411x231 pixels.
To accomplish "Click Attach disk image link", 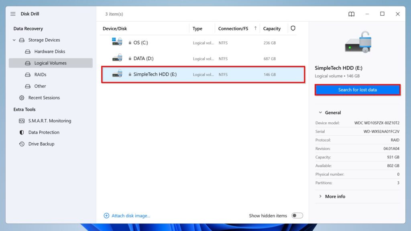I will pos(130,216).
